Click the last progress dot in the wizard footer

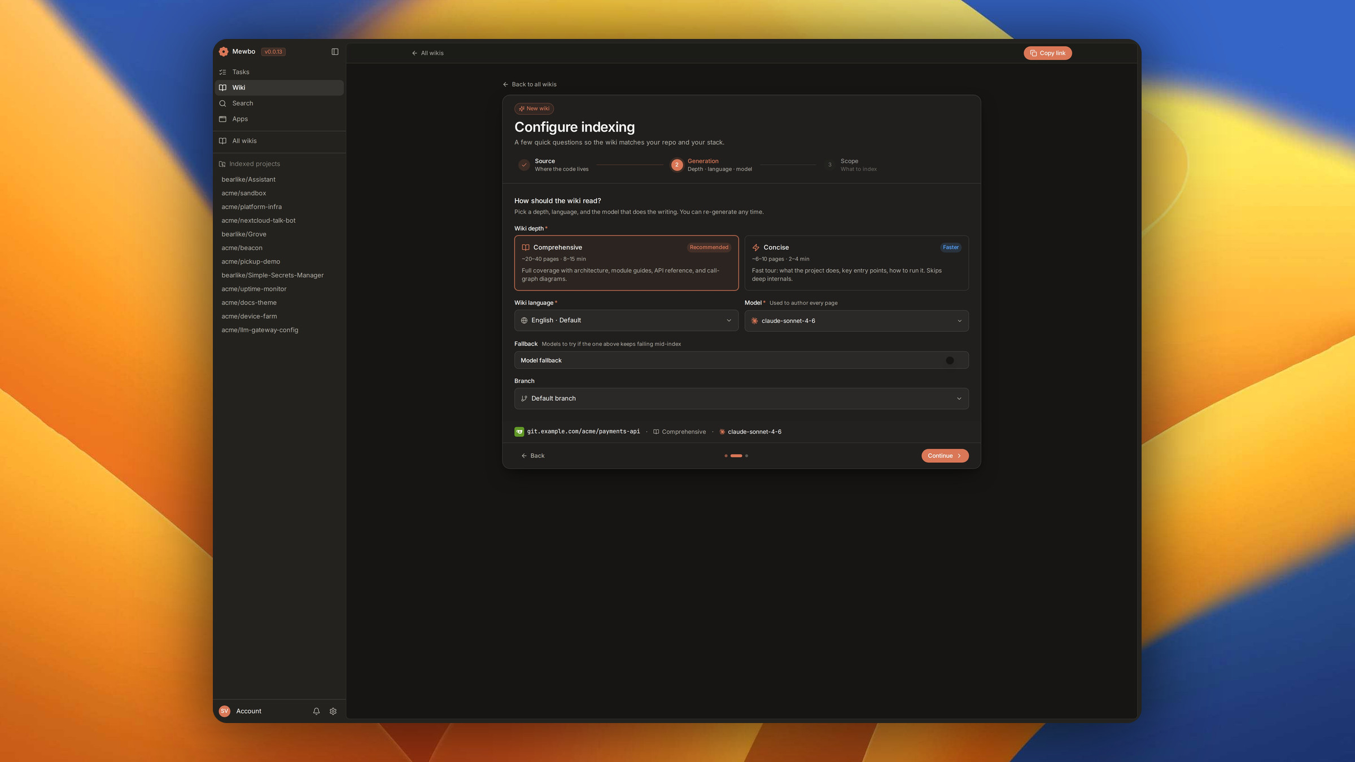pyautogui.click(x=746, y=456)
